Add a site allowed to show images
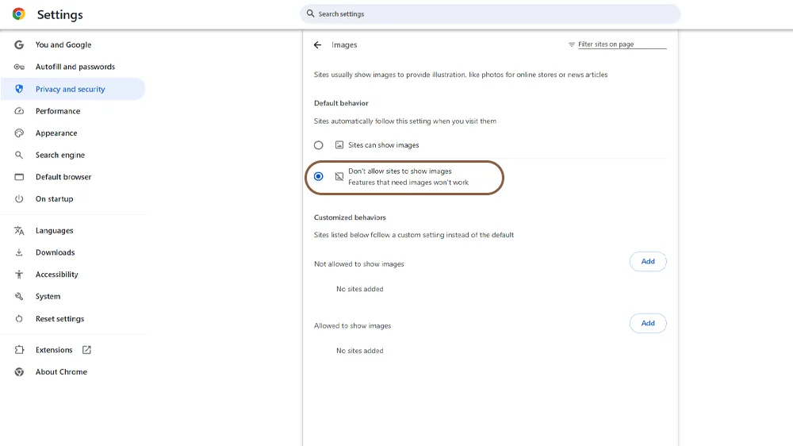Image resolution: width=793 pixels, height=446 pixels. (647, 324)
